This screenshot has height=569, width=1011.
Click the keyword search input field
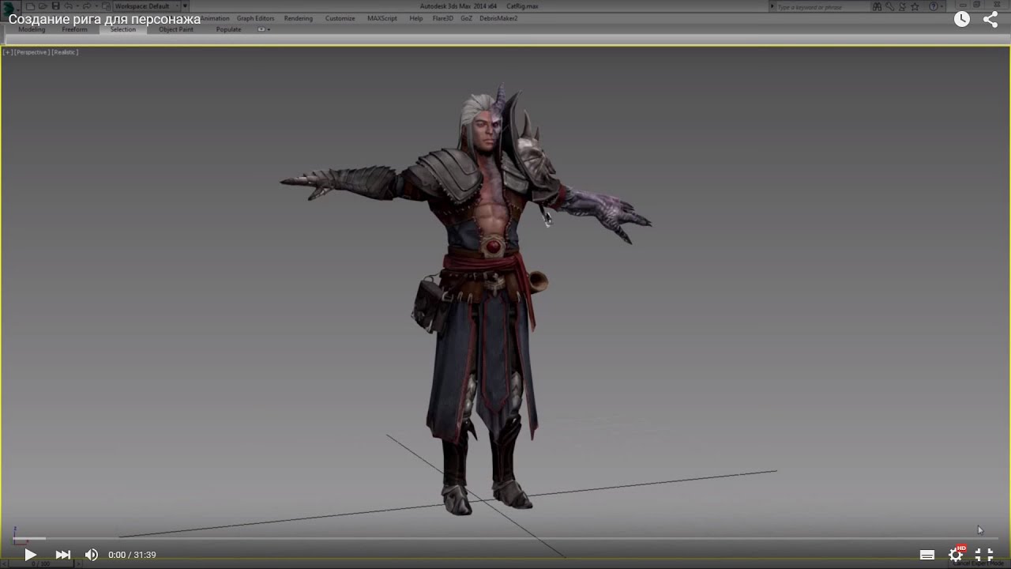click(821, 7)
